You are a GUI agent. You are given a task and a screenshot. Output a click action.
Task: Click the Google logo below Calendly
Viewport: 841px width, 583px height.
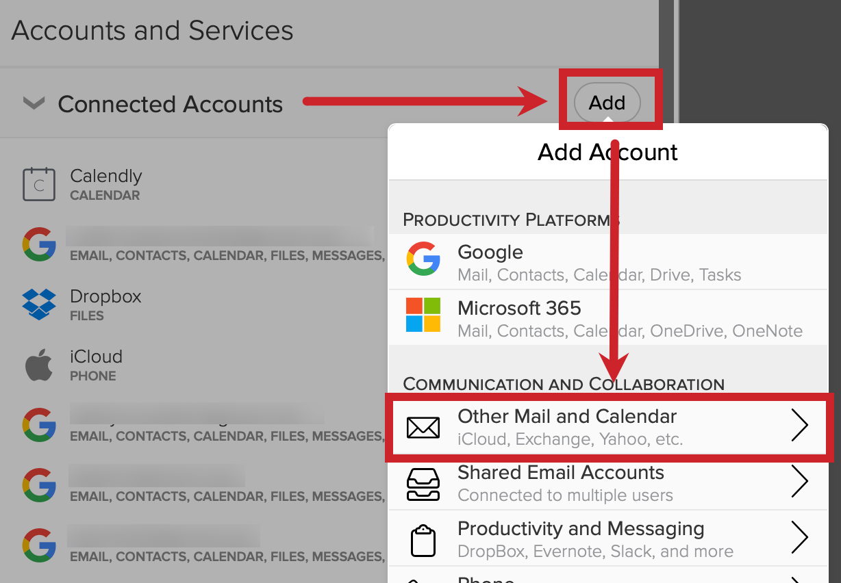click(x=39, y=244)
